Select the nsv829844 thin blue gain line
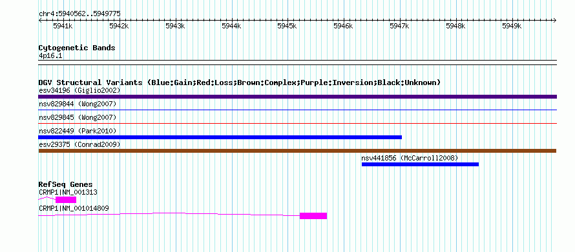 [297, 110]
